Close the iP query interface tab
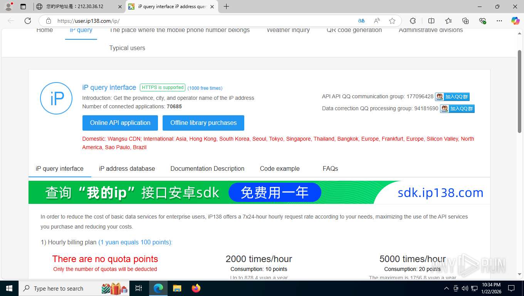The image size is (524, 296). pyautogui.click(x=212, y=7)
